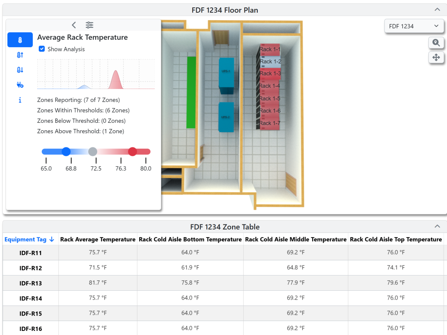
Task: Click the back chevron on the legend panel
Action: pos(74,25)
